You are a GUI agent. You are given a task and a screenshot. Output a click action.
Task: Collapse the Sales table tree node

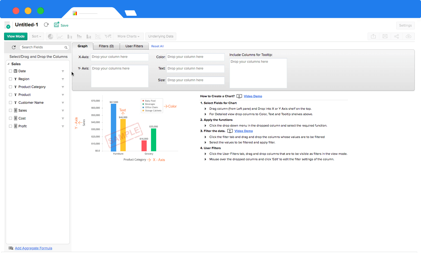point(8,64)
